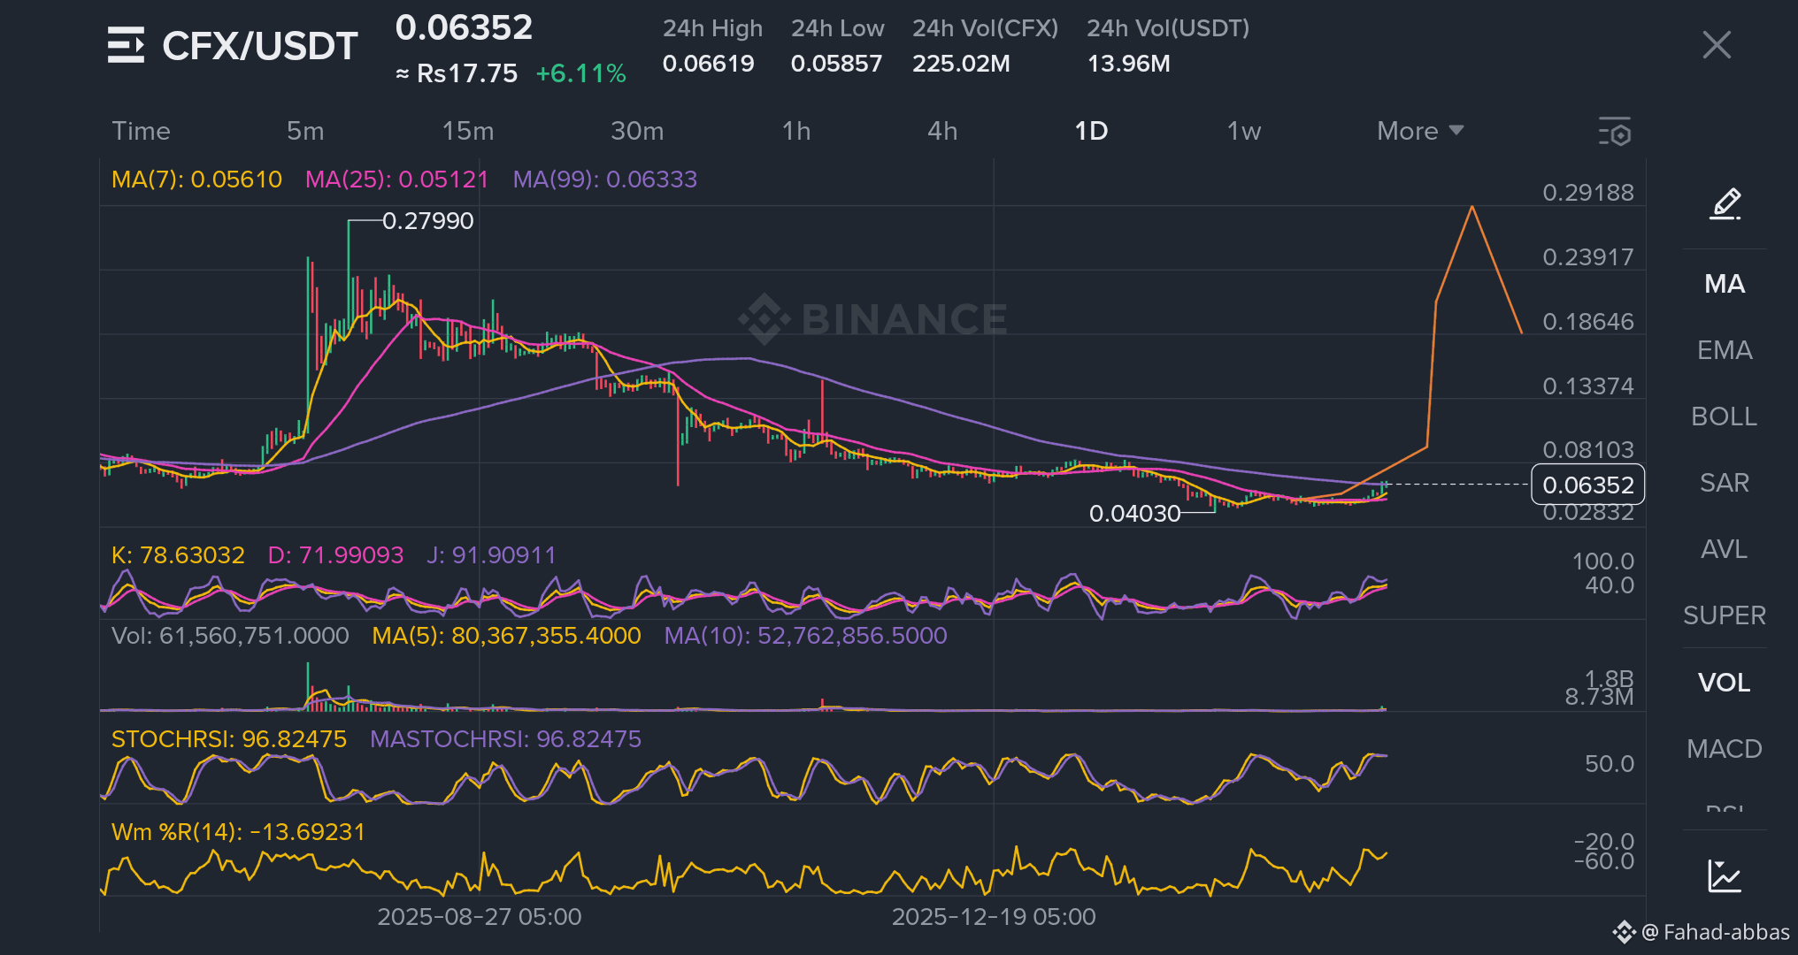Click the K: 78.63032 KDJ value
Image resolution: width=1798 pixels, height=955 pixels.
tap(178, 555)
